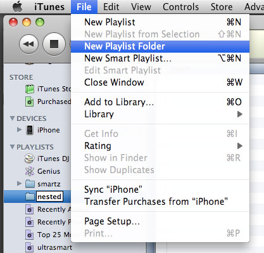Image resolution: width=264 pixels, height=253 pixels.
Task: Click the smartz folder icon
Action: (x=30, y=184)
